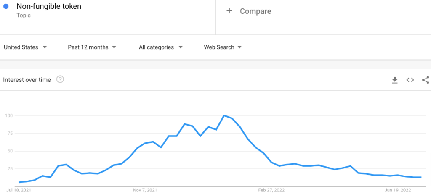Screen dimensions: 431x194
Task: Download the interest over time data
Action: point(395,80)
